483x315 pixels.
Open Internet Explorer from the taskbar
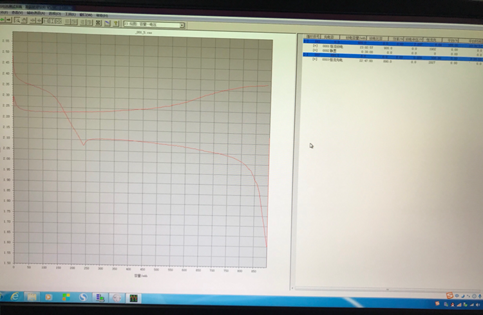[14, 297]
